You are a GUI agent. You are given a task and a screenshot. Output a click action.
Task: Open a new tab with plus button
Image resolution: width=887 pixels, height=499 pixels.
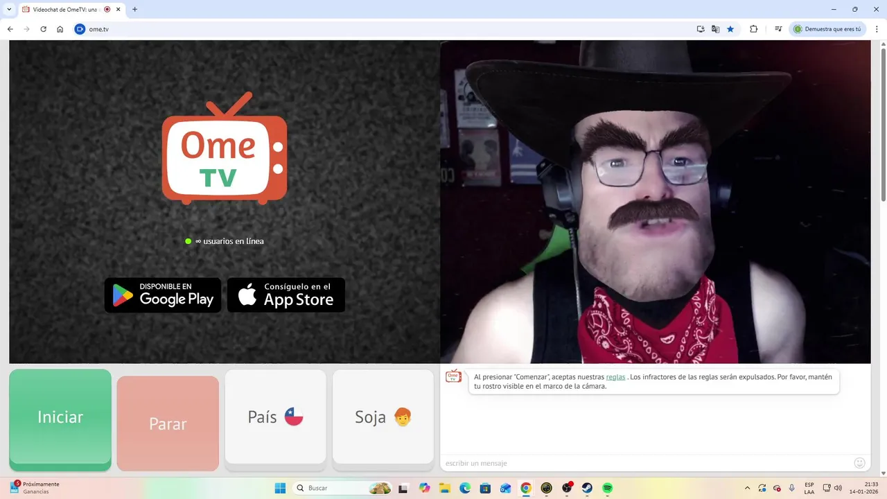click(134, 10)
